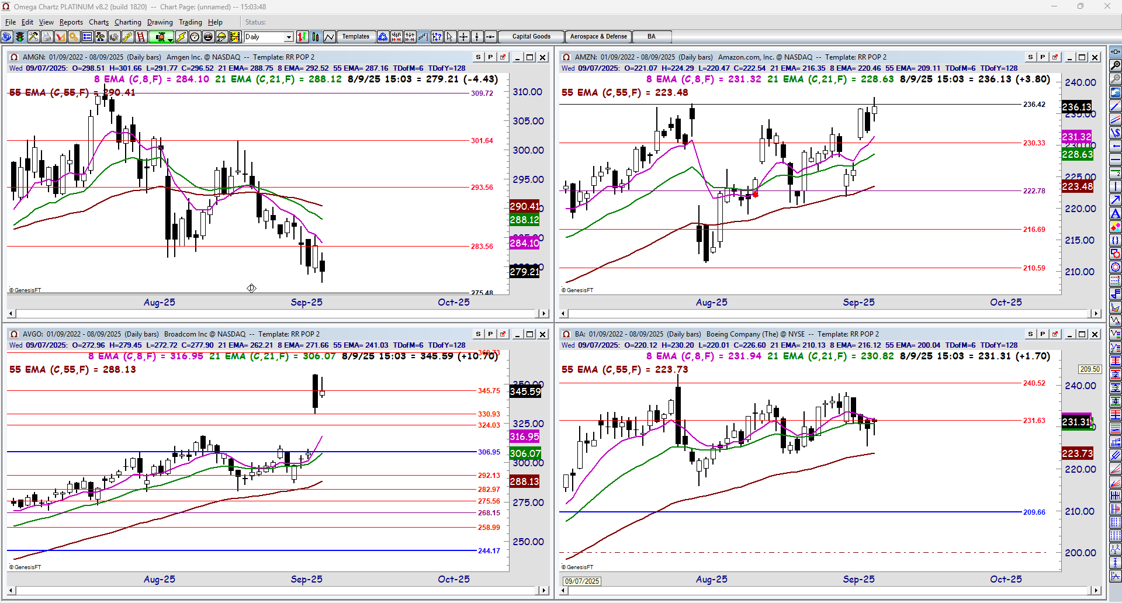Switch to bar chart style icon
This screenshot has height=603, width=1122.
click(x=302, y=37)
